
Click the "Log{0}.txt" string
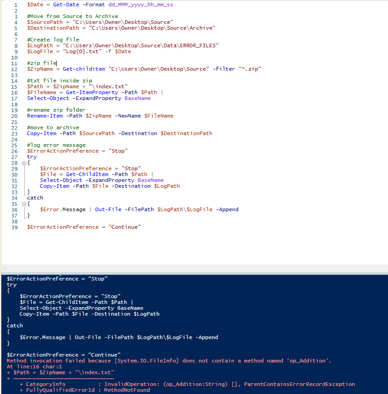point(82,51)
